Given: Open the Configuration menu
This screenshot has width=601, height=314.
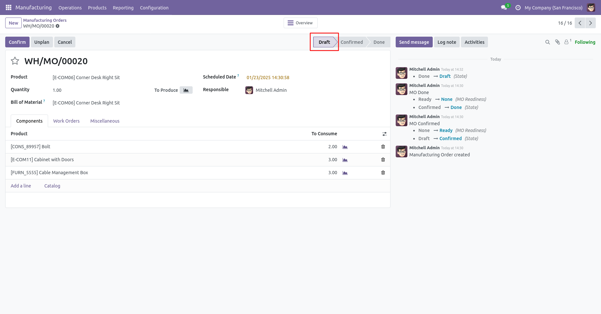Looking at the screenshot, I should pyautogui.click(x=154, y=8).
